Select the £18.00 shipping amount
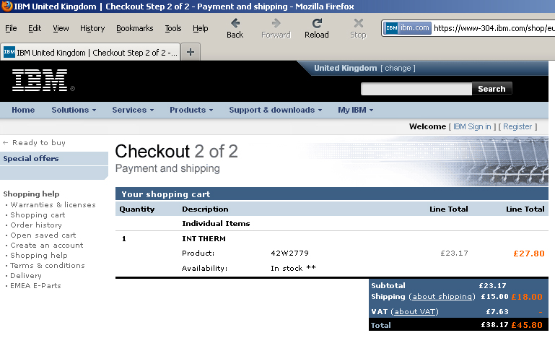 click(x=527, y=297)
